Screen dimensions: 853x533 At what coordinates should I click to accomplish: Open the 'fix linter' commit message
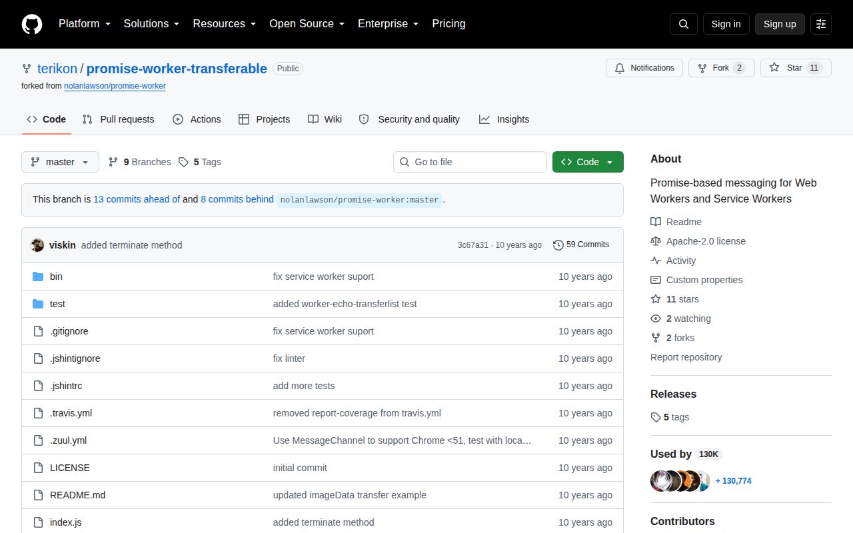coord(289,358)
